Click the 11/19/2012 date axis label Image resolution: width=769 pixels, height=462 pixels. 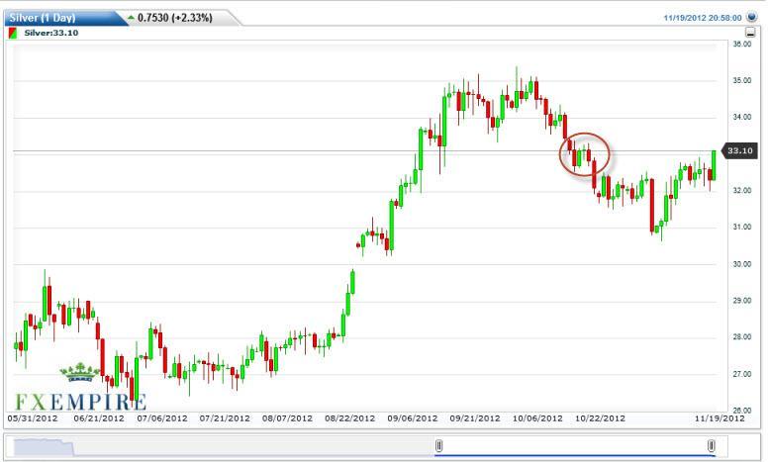(720, 418)
